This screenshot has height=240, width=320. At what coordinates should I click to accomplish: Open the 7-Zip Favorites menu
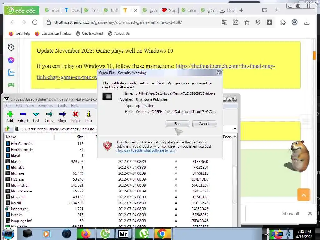[x=46, y=106]
